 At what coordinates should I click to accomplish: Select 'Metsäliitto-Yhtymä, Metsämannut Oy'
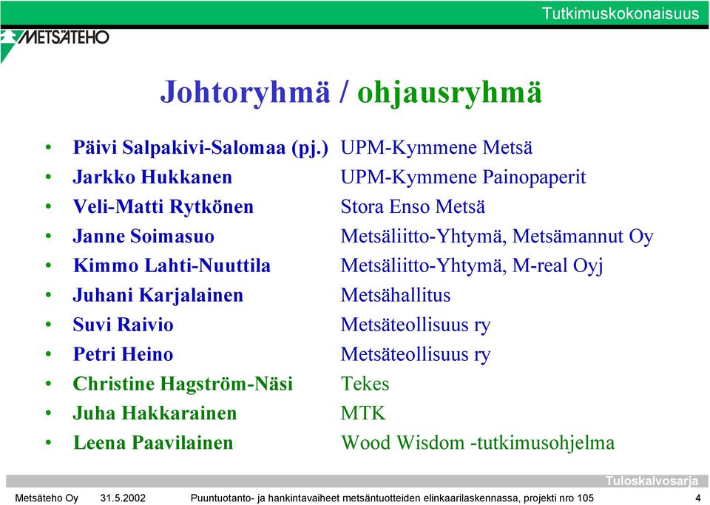coord(497,237)
